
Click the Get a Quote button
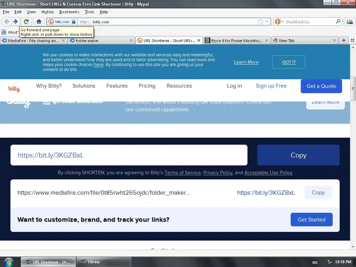click(321, 86)
